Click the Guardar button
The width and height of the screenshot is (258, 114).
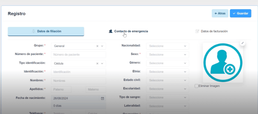click(x=240, y=13)
